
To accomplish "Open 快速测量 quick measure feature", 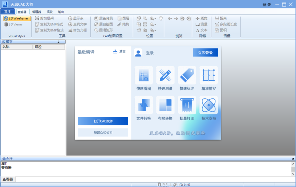I will pyautogui.click(x=165, y=79).
